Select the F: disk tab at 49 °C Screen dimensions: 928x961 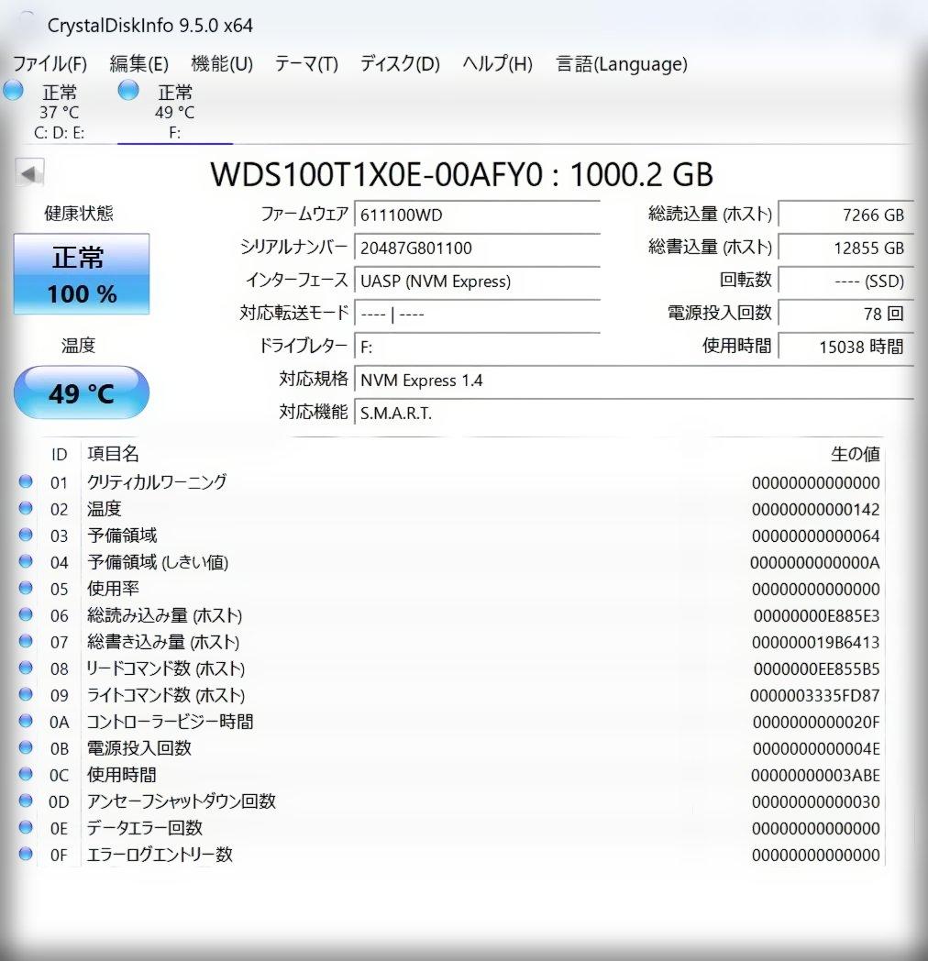[175, 112]
